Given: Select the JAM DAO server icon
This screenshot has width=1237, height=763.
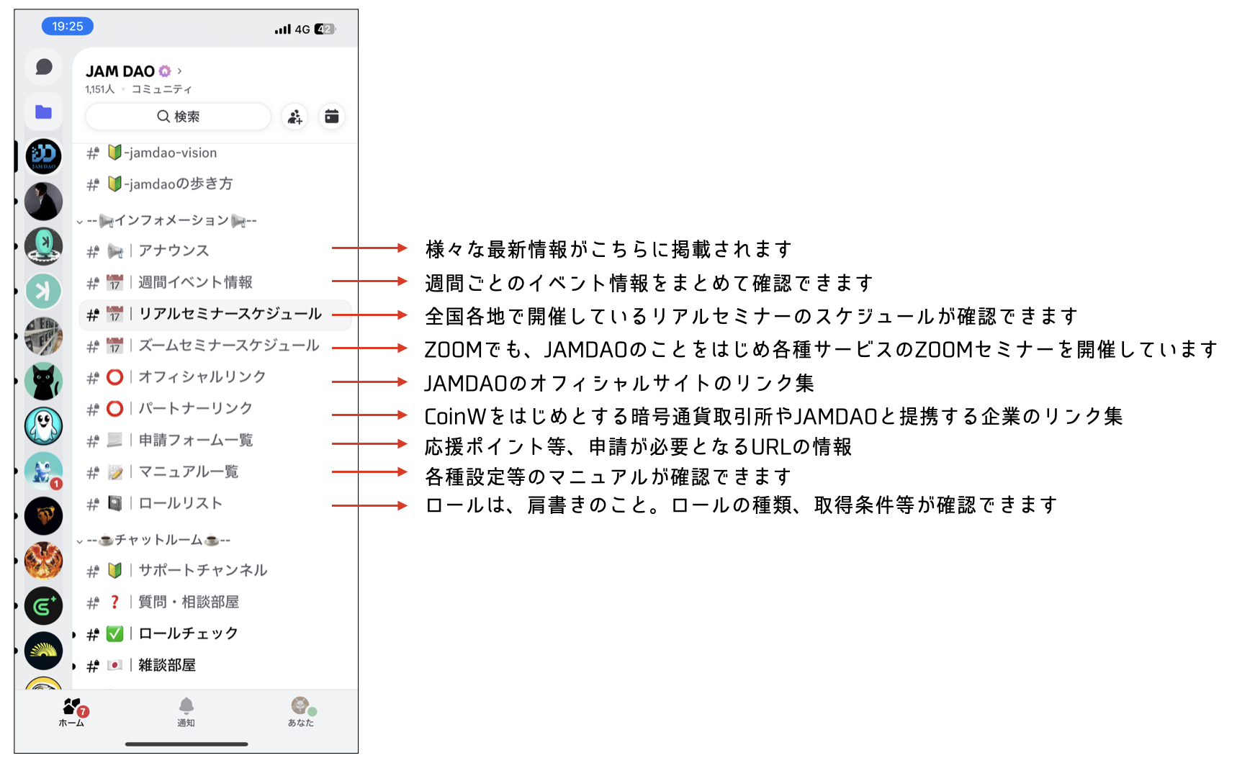Looking at the screenshot, I should (x=44, y=156).
